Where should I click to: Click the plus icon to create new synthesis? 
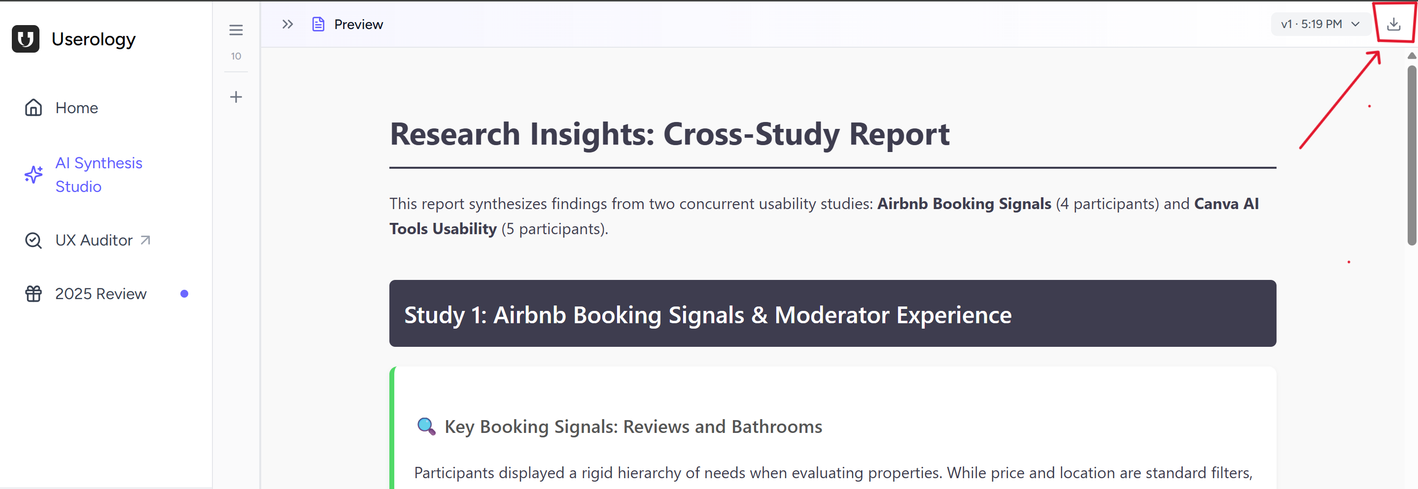point(236,97)
